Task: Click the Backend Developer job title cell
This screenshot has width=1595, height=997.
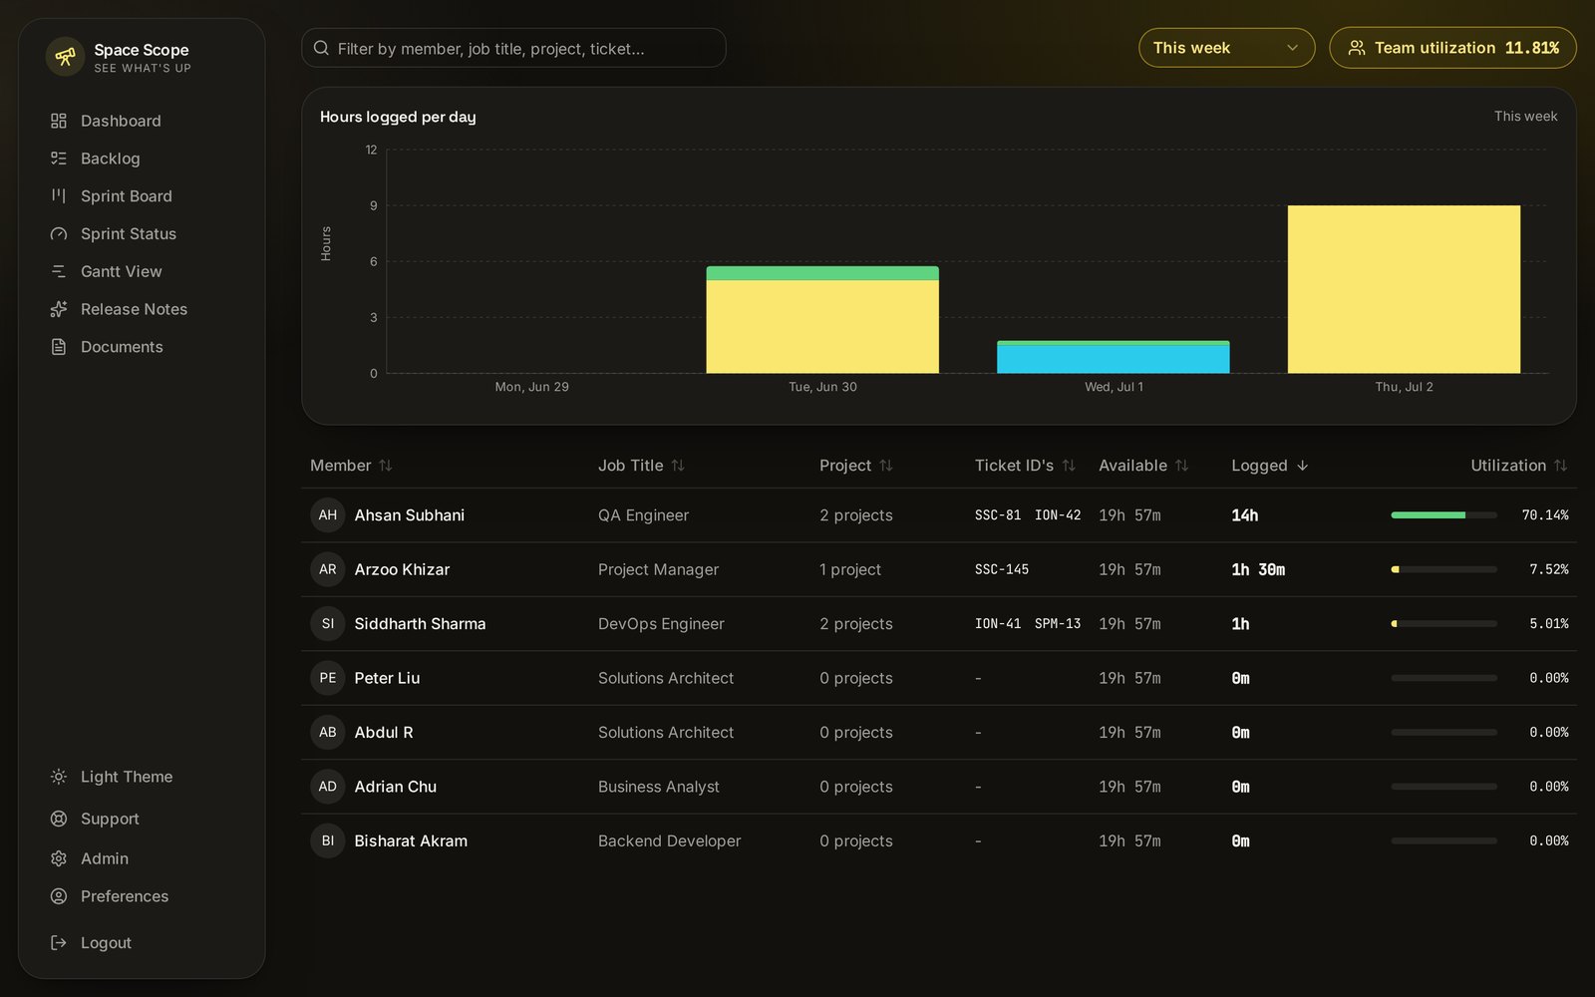Action: pyautogui.click(x=670, y=841)
